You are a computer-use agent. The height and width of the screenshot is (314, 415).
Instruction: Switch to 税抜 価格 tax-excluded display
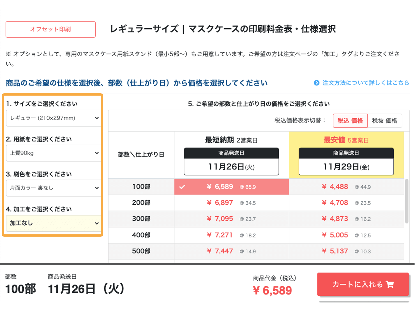click(x=384, y=121)
